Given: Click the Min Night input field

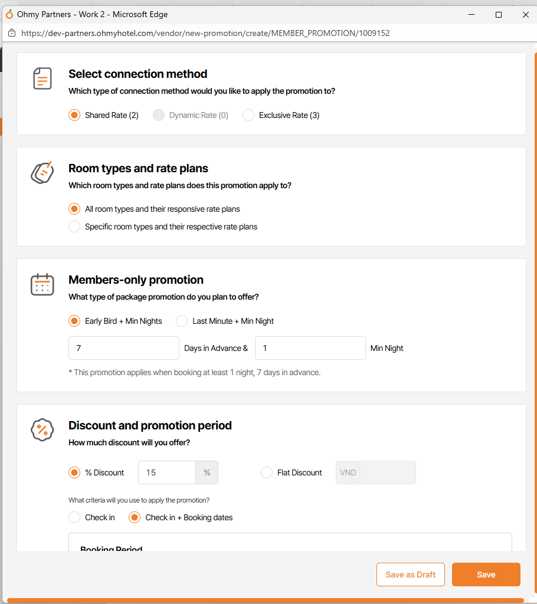Looking at the screenshot, I should click(x=310, y=348).
